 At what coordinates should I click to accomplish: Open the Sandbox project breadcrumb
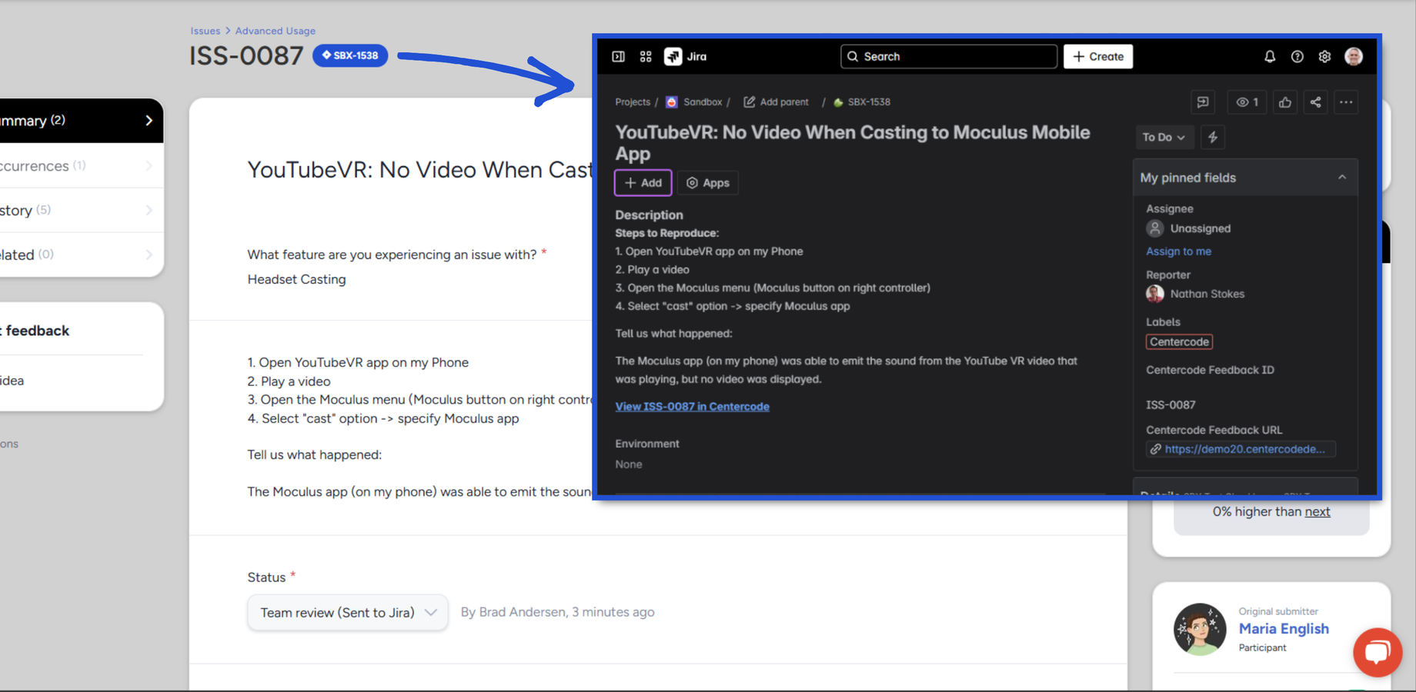point(694,101)
